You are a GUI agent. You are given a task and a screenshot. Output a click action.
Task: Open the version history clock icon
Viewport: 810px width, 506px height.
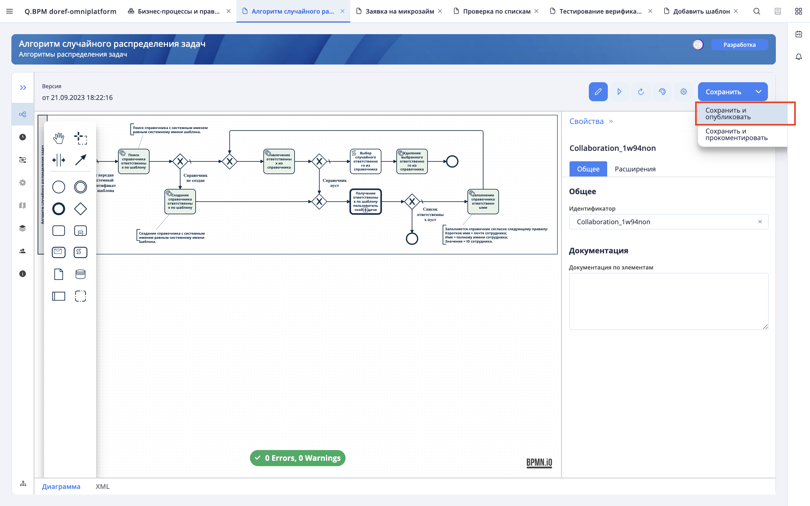(23, 137)
